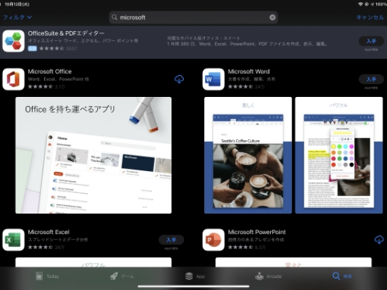View Word 美しく screenshot
Screen dimensions: 387x290
point(248,155)
